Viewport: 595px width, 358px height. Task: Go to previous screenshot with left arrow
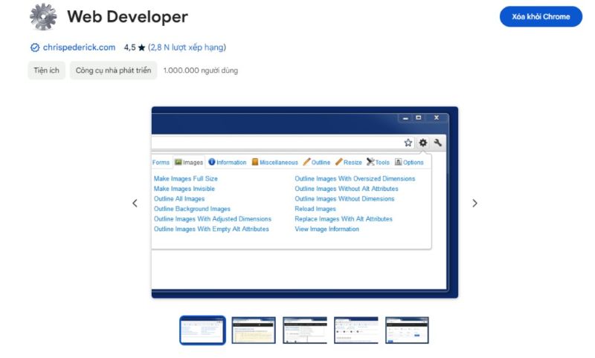(135, 204)
